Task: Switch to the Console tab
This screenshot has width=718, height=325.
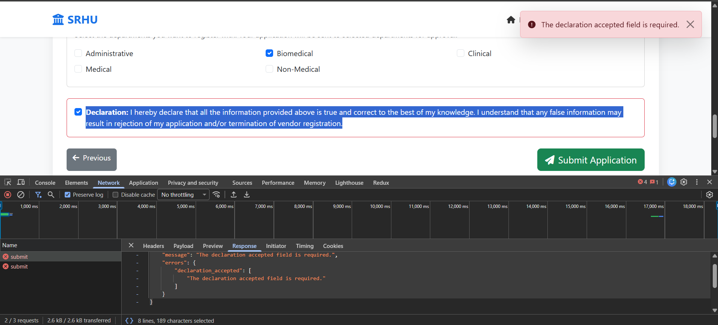Action: pos(45,183)
